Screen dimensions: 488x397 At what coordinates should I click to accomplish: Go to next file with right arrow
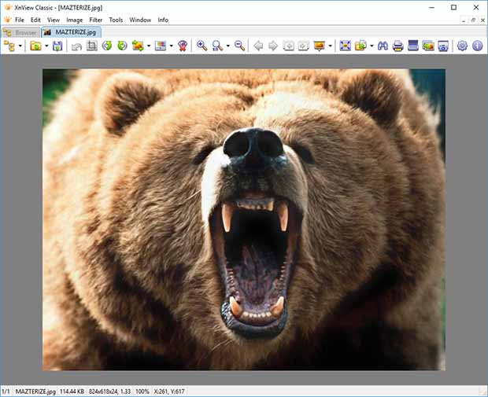point(273,46)
